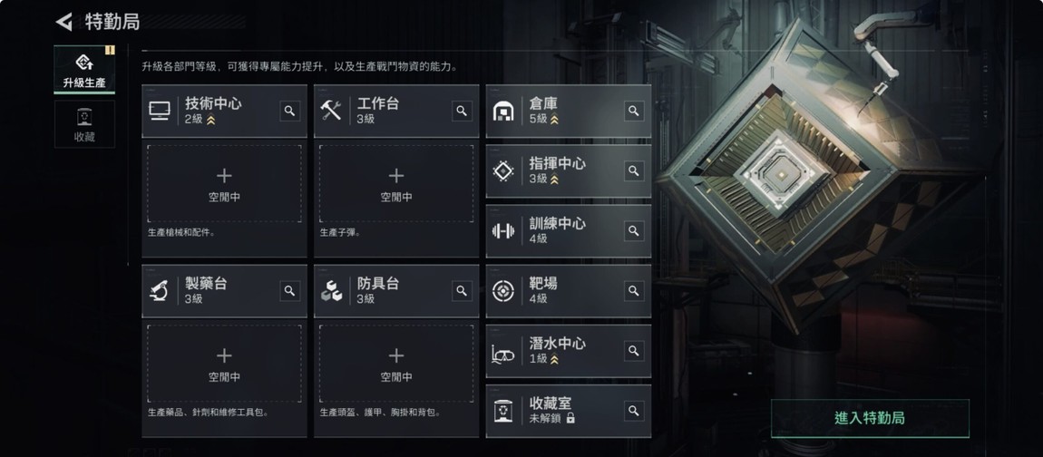Click the plus slot under 製藥台
Viewport: 1043px width, 457px height.
(224, 364)
